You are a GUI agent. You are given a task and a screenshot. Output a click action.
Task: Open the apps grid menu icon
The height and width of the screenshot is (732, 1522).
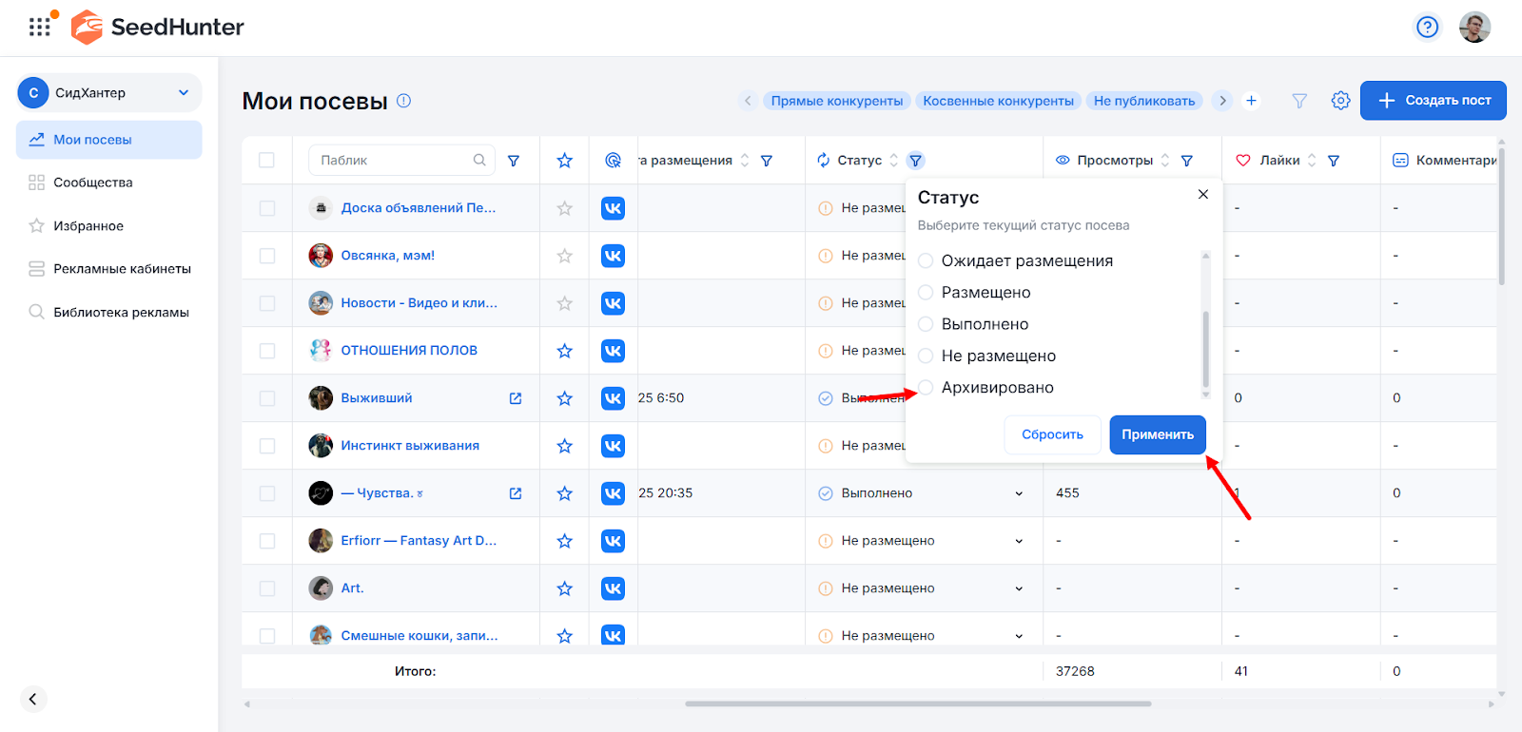pos(39,27)
